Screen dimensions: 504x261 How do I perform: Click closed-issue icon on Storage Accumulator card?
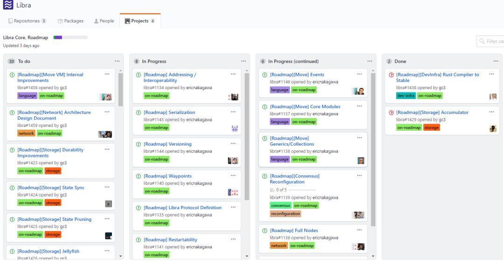click(391, 113)
